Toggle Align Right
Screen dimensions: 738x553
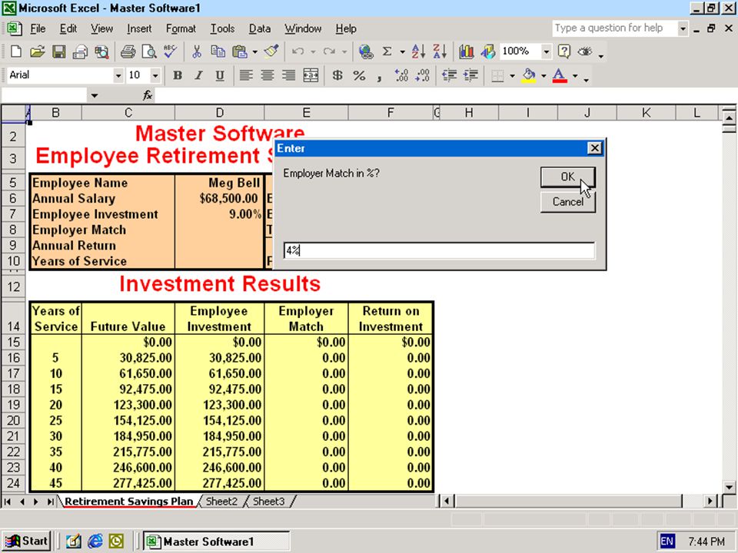click(x=288, y=75)
